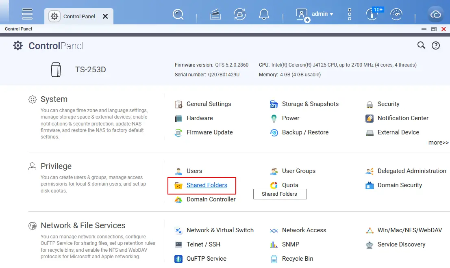Image resolution: width=450 pixels, height=268 pixels.
Task: Open Backup / Restore
Action: pos(299,132)
